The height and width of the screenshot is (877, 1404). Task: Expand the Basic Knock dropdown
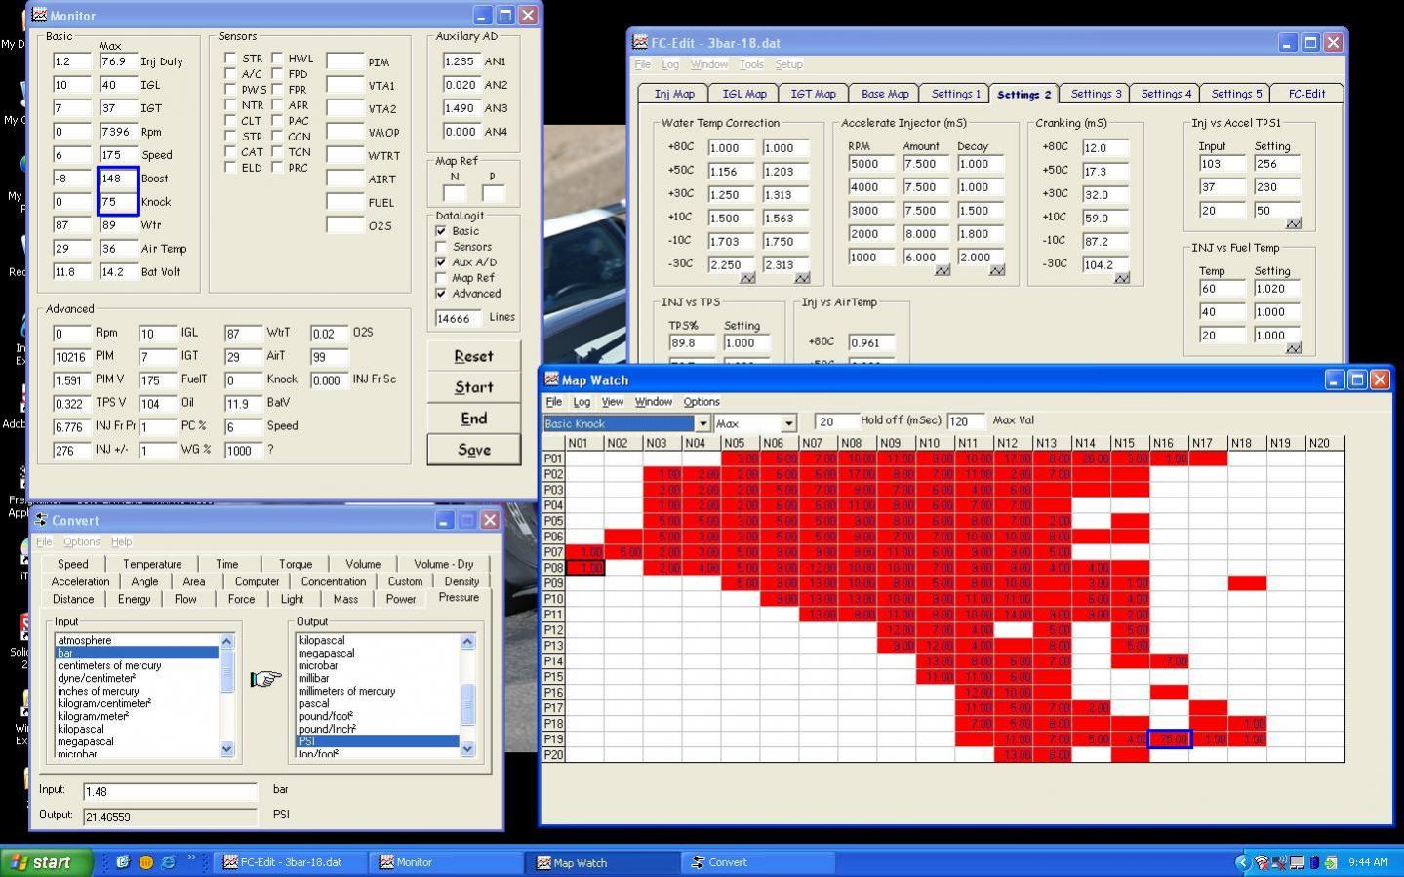(x=702, y=423)
